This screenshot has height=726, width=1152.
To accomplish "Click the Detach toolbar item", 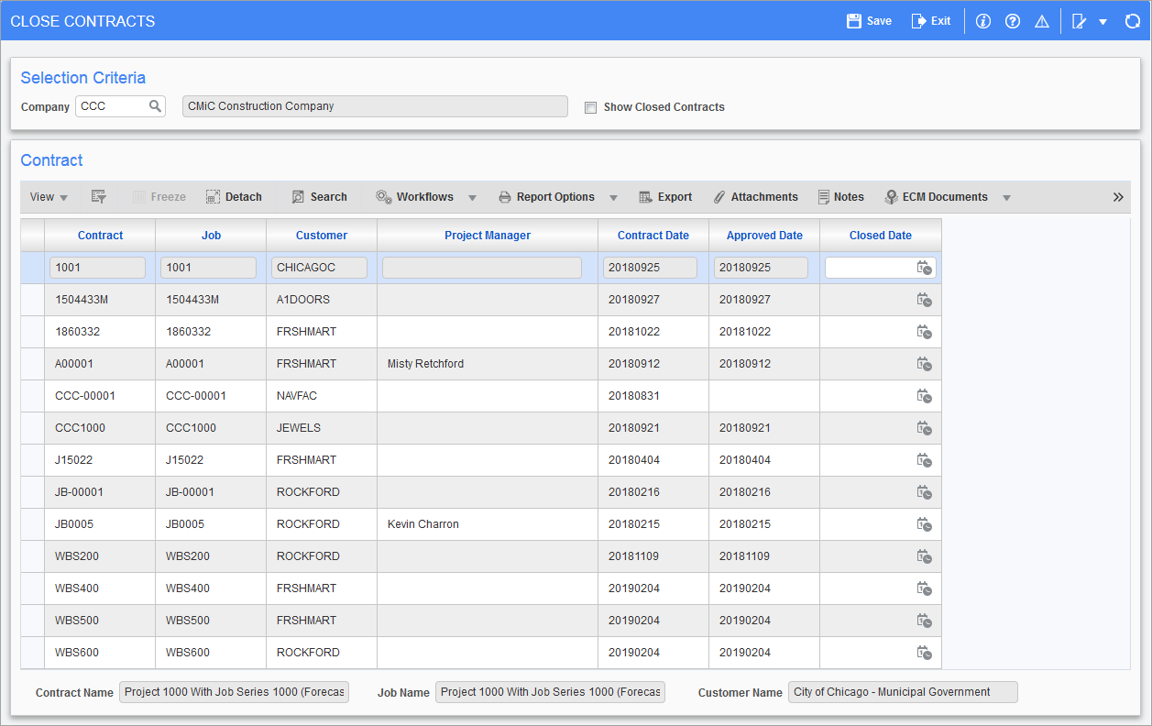I will 234,197.
